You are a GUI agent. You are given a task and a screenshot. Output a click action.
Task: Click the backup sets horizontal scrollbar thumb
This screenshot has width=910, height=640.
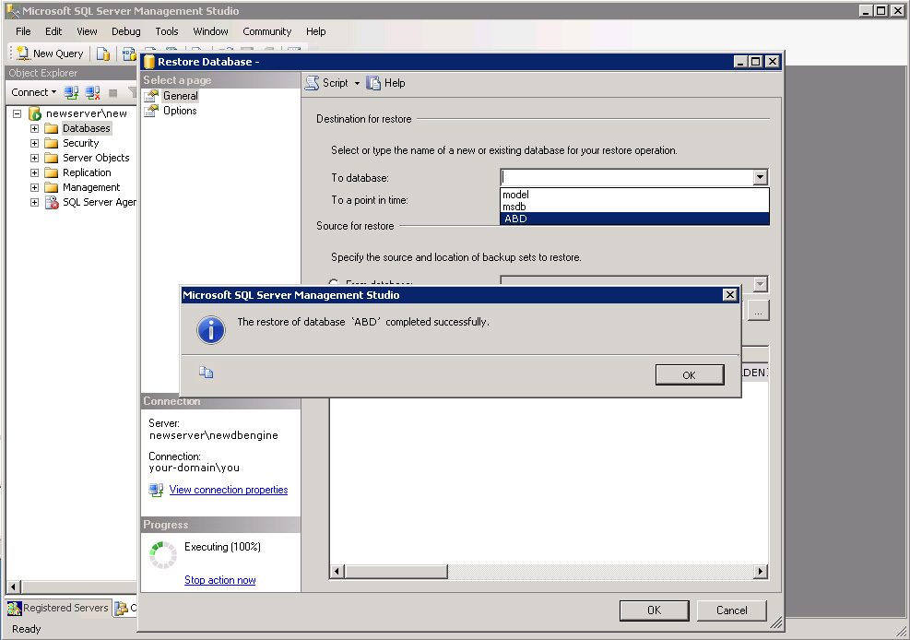pos(396,572)
